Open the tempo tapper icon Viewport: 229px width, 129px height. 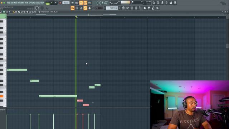(x=153, y=8)
